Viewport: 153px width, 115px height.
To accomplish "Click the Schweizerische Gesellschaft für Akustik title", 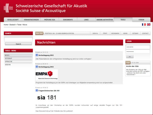I will [x=51, y=6].
